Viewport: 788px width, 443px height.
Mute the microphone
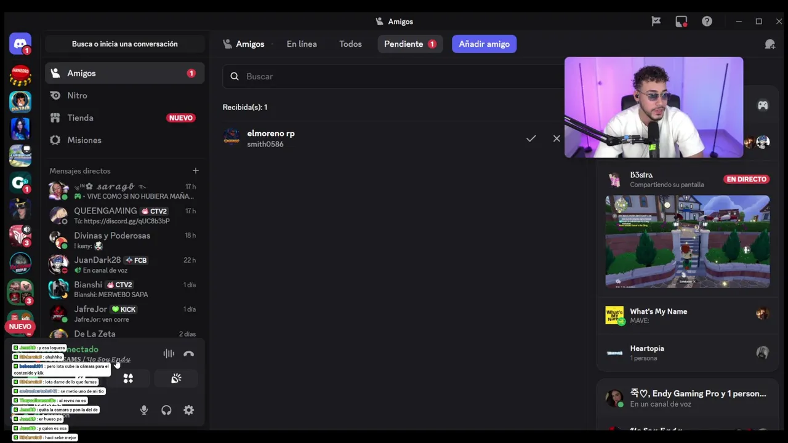click(x=144, y=410)
